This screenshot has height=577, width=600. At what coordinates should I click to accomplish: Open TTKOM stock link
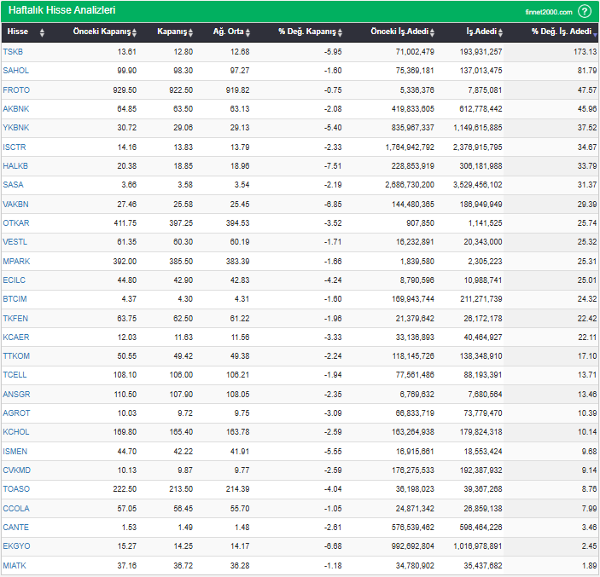pos(16,355)
